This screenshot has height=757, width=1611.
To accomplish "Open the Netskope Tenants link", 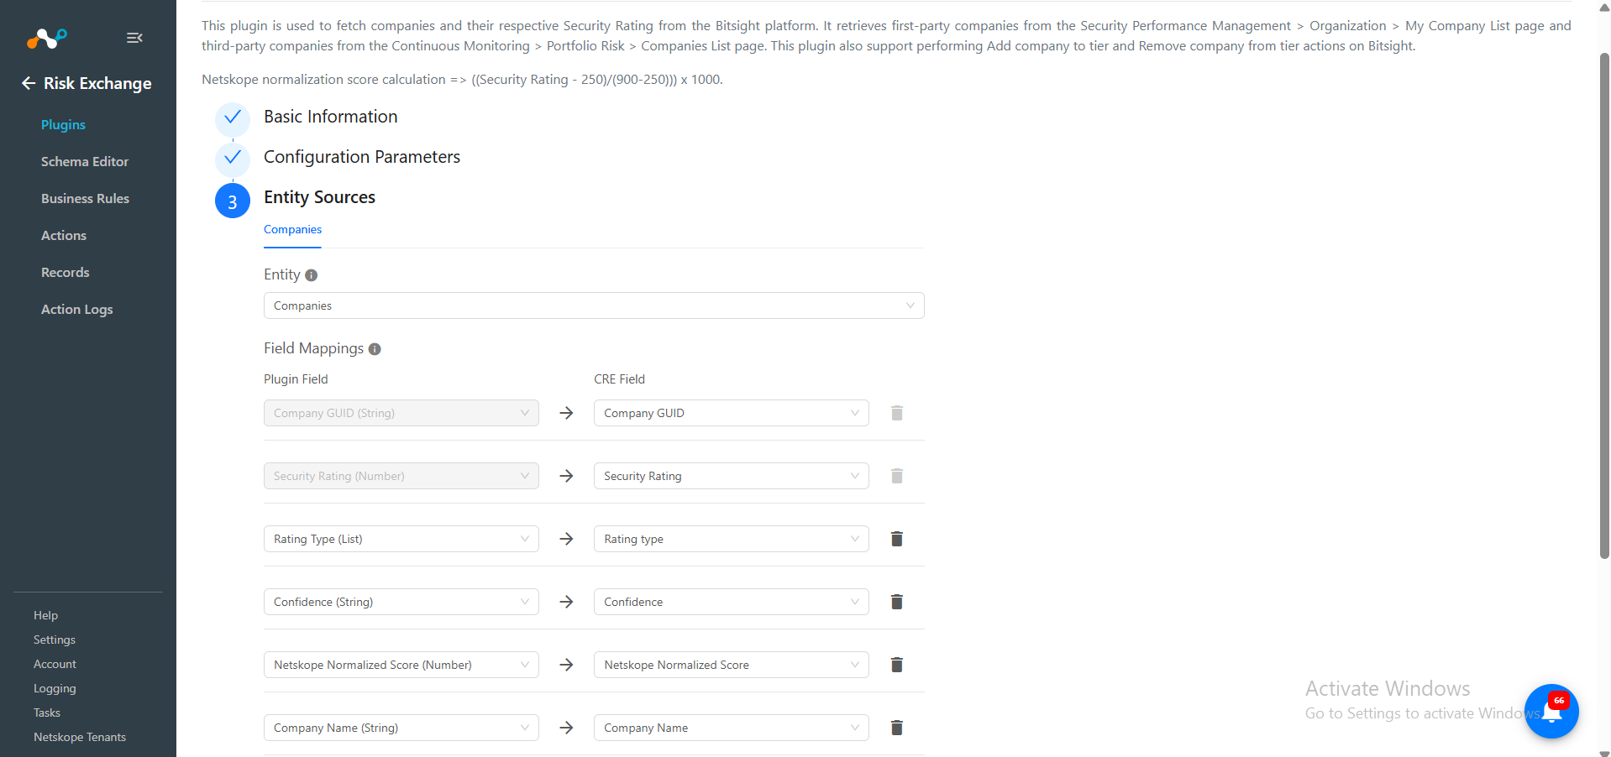I will click(80, 737).
